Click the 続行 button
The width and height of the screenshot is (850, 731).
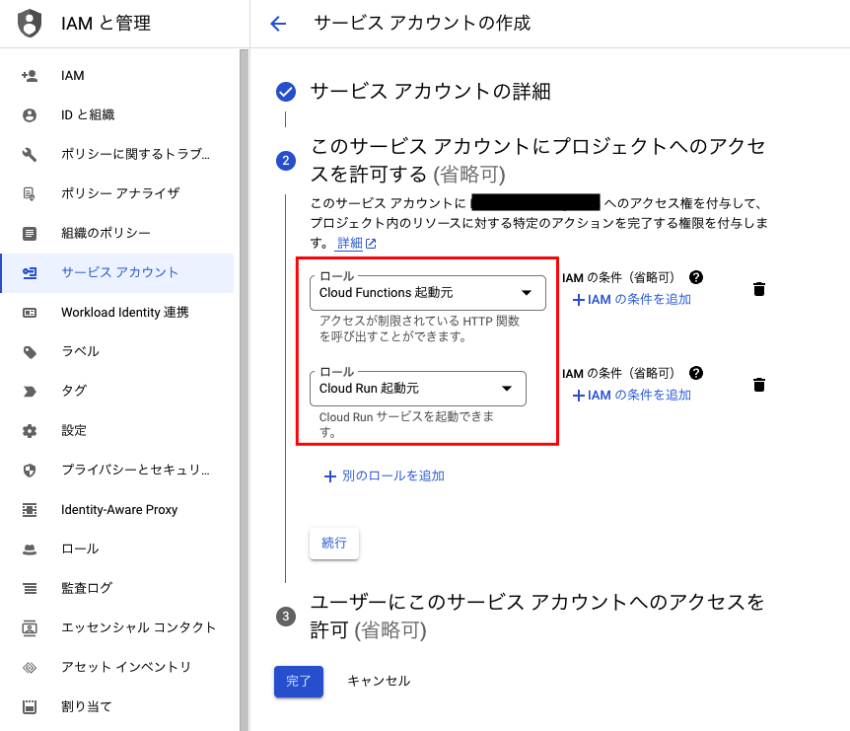coord(334,543)
